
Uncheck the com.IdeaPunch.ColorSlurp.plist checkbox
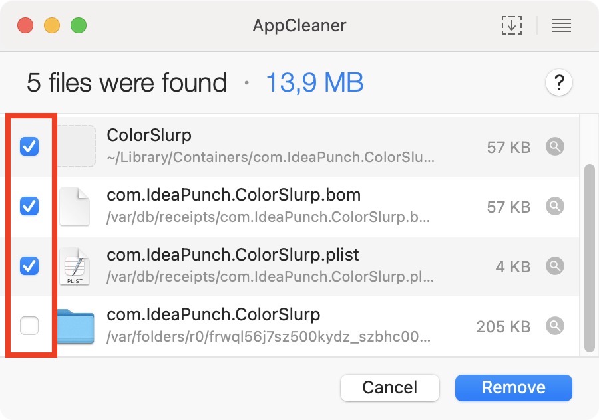pos(29,266)
